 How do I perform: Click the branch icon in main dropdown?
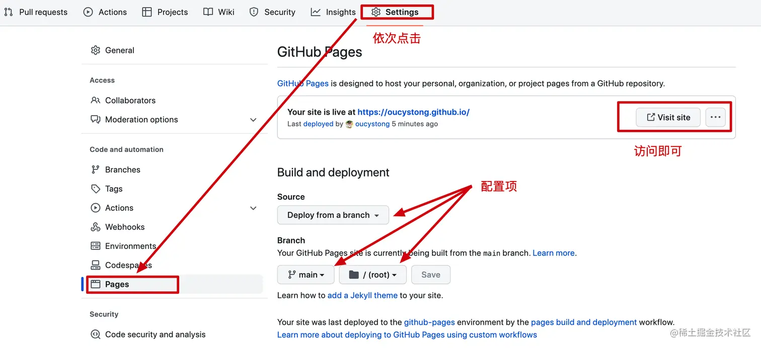(x=292, y=275)
